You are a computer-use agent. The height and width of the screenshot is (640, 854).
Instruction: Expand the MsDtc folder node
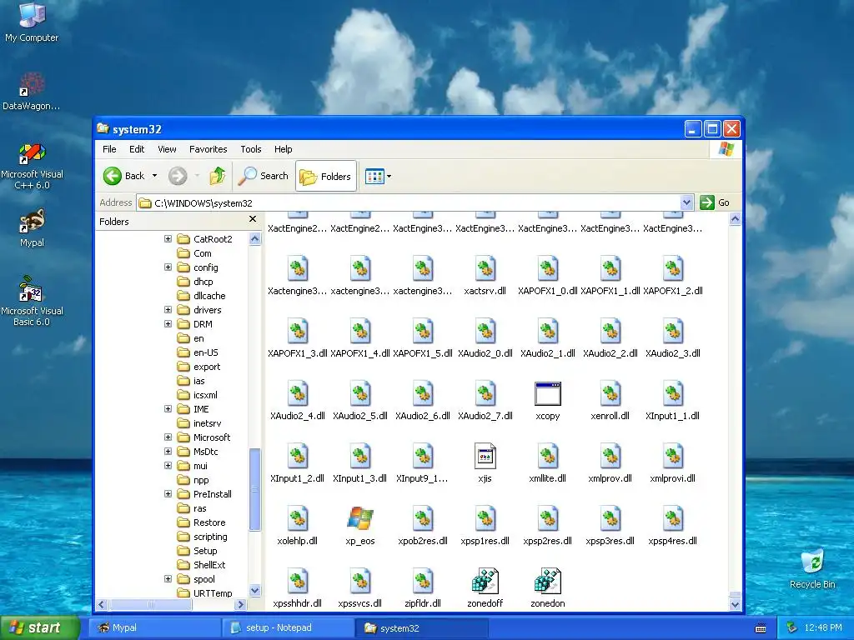point(168,451)
